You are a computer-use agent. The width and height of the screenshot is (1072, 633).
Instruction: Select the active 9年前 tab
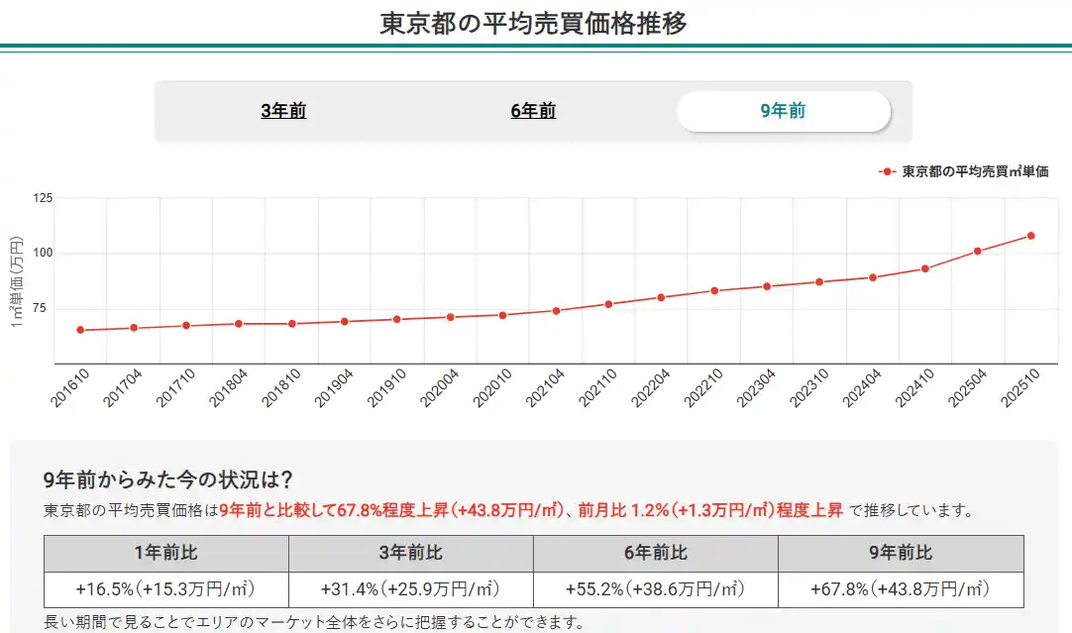784,111
